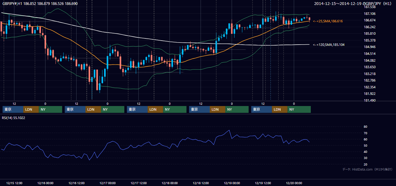Screen dimensions: 396x186
Task: Click the 183.650 price axis label
Action: click(x=370, y=67)
